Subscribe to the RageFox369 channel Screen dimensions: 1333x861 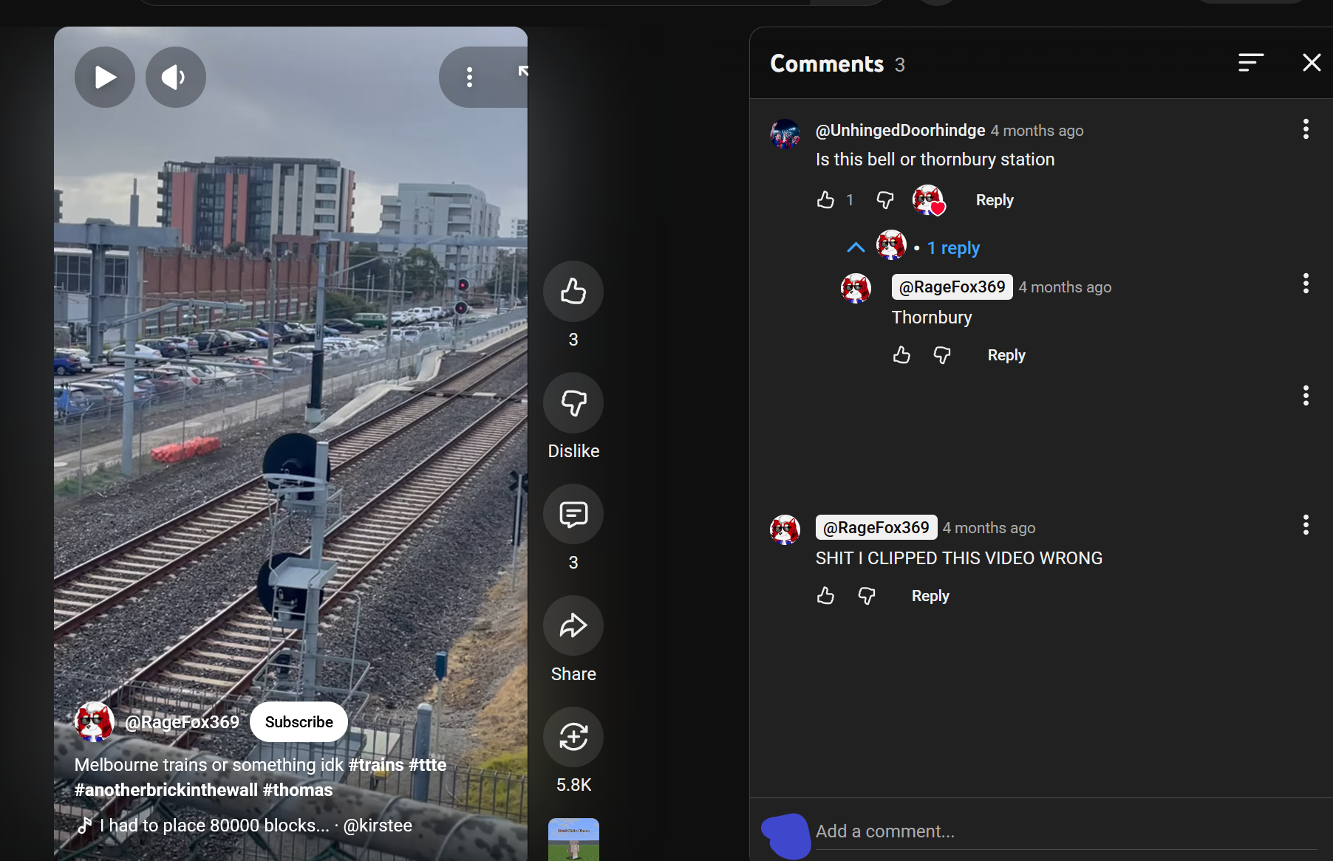299,722
